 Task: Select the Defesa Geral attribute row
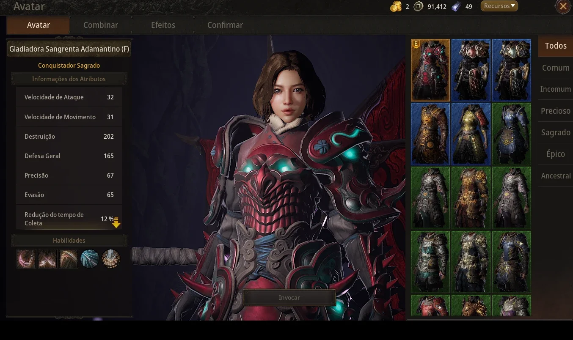(x=69, y=156)
